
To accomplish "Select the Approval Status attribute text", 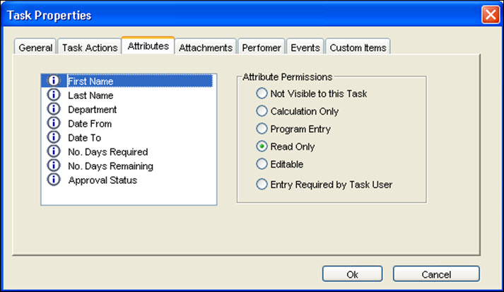I will (x=102, y=180).
